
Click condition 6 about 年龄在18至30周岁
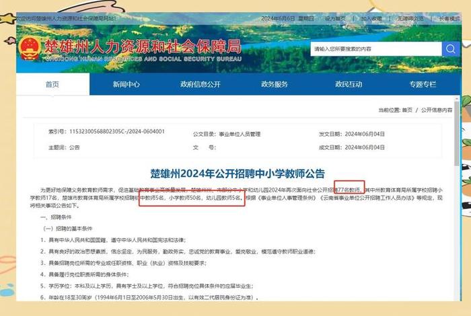(149, 297)
